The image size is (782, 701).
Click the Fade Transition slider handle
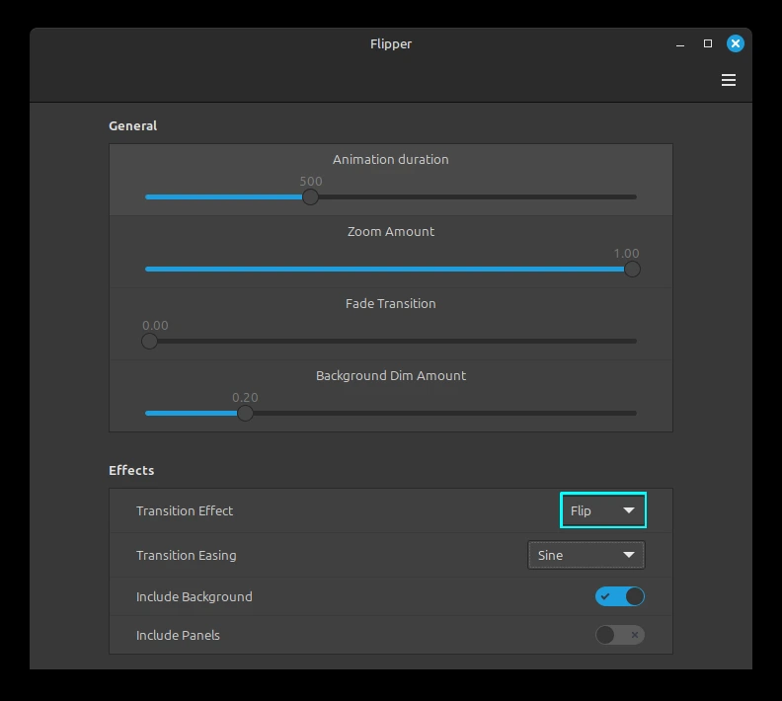pyautogui.click(x=150, y=341)
